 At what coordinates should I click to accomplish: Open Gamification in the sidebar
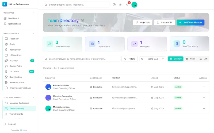19,77
